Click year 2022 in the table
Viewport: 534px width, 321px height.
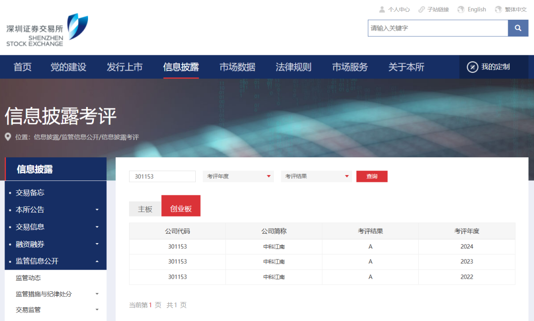point(467,277)
